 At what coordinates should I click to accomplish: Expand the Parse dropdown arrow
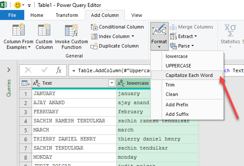coord(193,46)
